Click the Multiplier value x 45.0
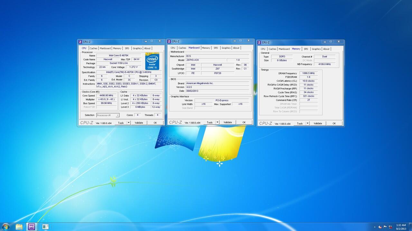This screenshot has width=412, height=231. click(x=107, y=99)
